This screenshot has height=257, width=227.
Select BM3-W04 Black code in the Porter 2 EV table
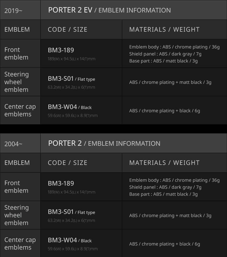pyautogui.click(x=70, y=107)
